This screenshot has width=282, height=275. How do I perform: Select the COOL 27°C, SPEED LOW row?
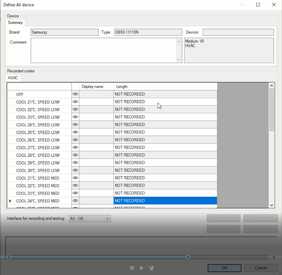tap(38, 148)
